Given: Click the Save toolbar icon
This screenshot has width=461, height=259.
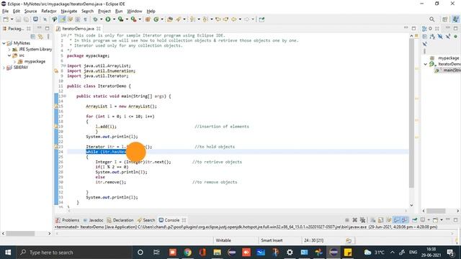Looking at the screenshot, I should 18,19.
